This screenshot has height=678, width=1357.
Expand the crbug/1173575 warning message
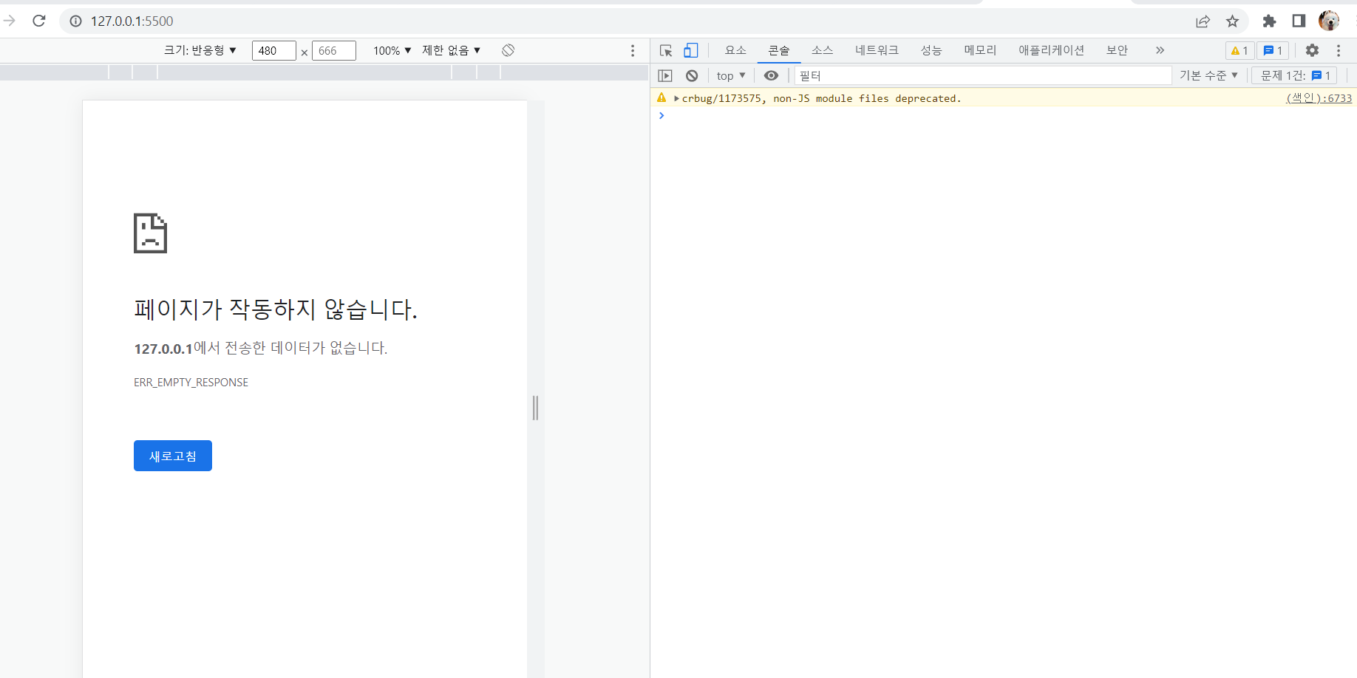(676, 98)
